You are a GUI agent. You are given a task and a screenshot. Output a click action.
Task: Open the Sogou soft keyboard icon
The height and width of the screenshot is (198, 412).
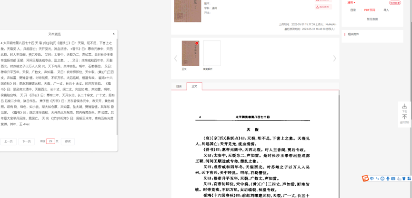(x=393, y=179)
